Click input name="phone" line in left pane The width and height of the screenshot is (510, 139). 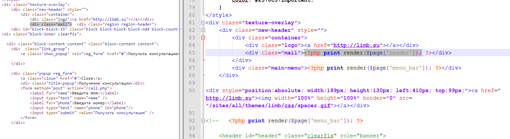(x=81, y=108)
